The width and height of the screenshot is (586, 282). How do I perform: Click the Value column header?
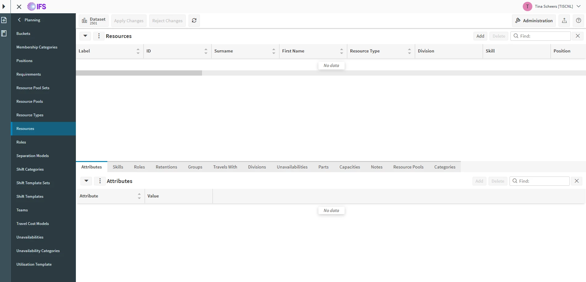click(x=179, y=196)
